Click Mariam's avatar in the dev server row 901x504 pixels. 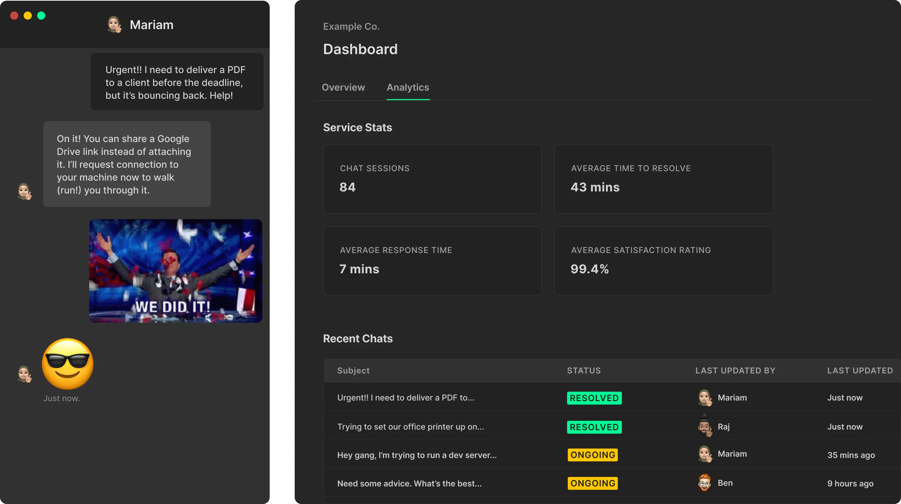point(704,454)
